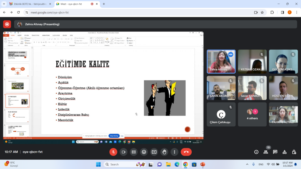Open the chat with everyone panel
This screenshot has width=301, height=169.
tap(275, 152)
